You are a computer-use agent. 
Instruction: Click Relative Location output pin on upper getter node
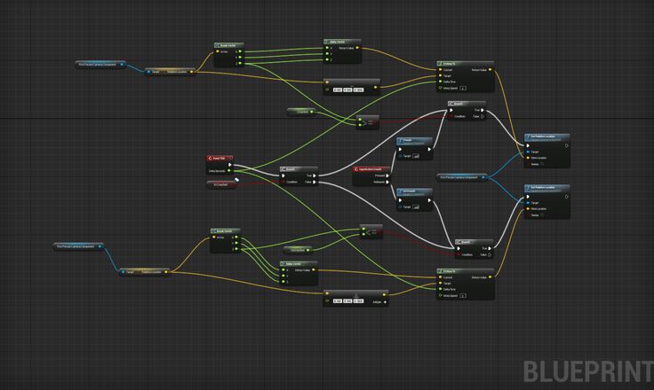click(x=191, y=72)
